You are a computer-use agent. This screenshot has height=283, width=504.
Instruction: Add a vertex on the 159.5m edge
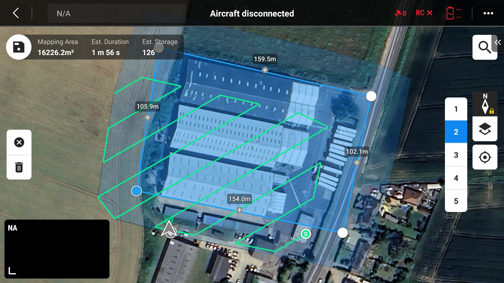click(265, 70)
